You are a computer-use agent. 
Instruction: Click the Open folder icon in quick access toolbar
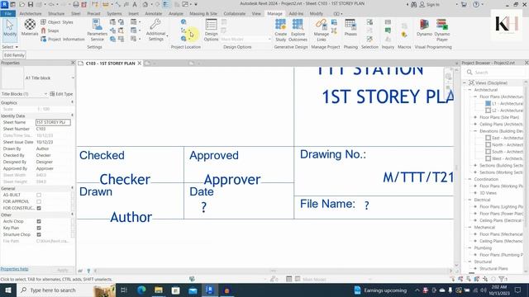pos(22,4)
